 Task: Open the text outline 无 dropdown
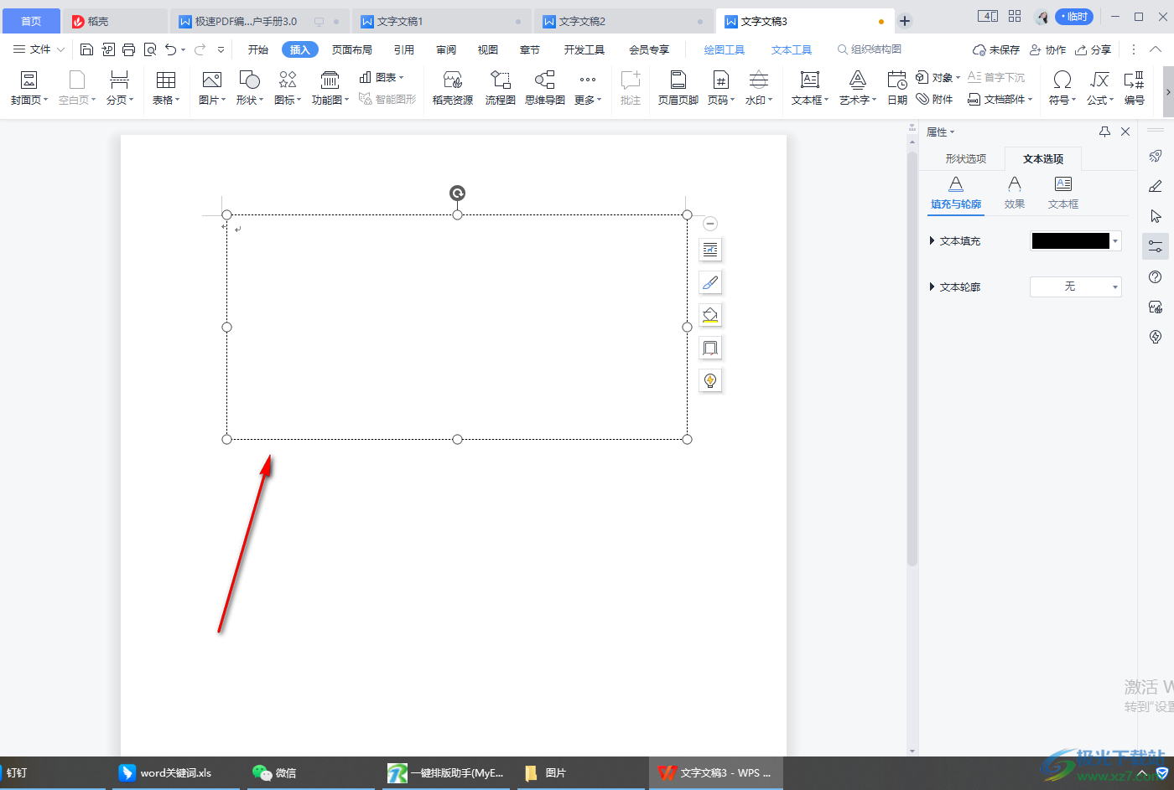[1076, 287]
